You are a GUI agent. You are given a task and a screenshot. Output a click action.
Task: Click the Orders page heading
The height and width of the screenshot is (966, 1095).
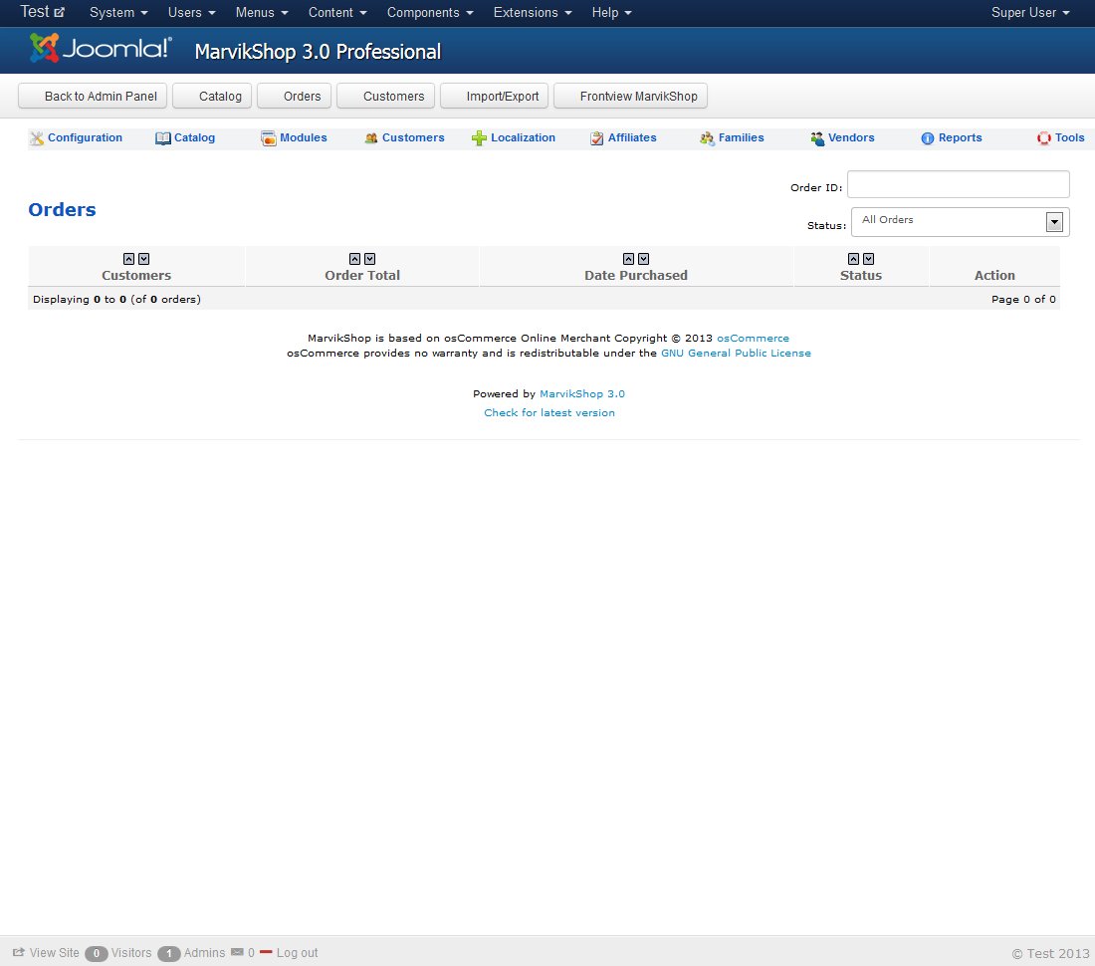click(x=62, y=209)
